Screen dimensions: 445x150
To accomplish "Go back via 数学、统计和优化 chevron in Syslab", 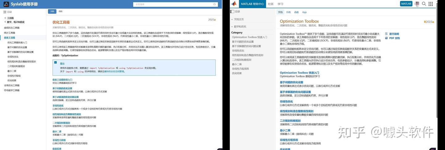I will (5, 22).
